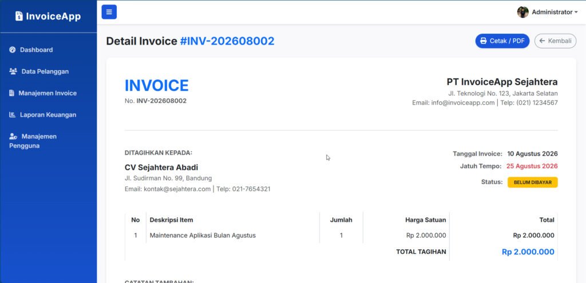Click the Maintenance Aplikasi Bulan Agustus row
Screen dimensions: 586x283
pos(341,236)
